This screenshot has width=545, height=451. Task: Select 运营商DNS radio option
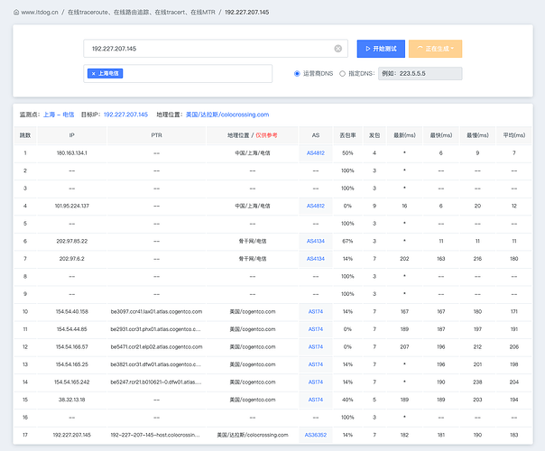297,74
